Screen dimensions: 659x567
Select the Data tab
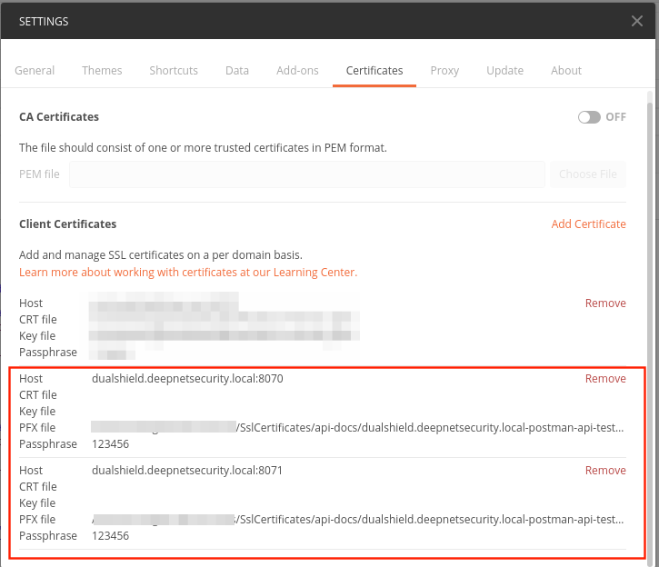point(237,71)
